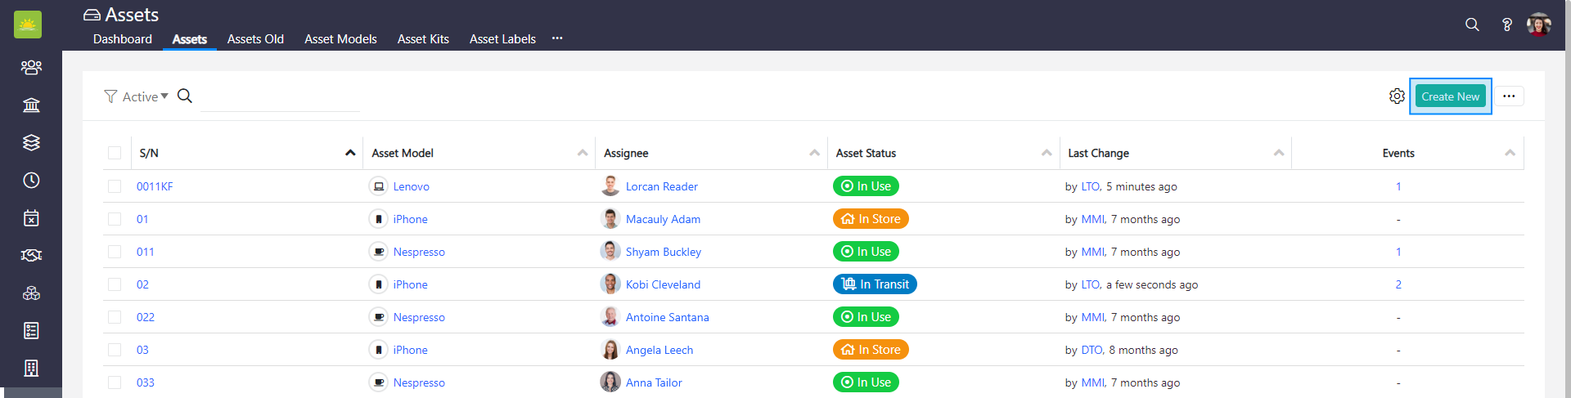Viewport: 1571px width, 398px height.
Task: Toggle the select-all checkbox in header
Action: (x=115, y=153)
